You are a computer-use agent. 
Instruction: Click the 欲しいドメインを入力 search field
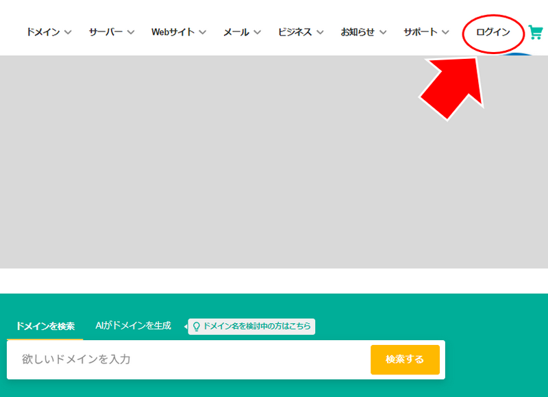189,359
